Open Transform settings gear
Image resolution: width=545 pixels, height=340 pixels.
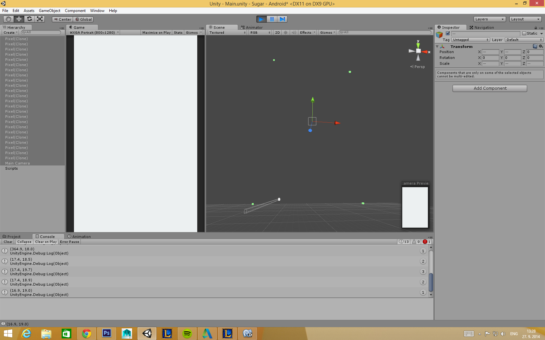point(541,46)
